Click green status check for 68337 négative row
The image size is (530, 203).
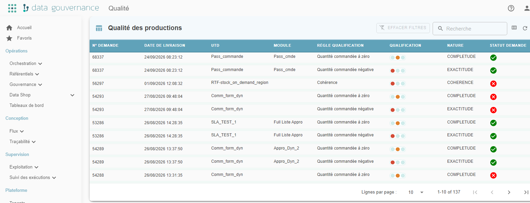[493, 70]
